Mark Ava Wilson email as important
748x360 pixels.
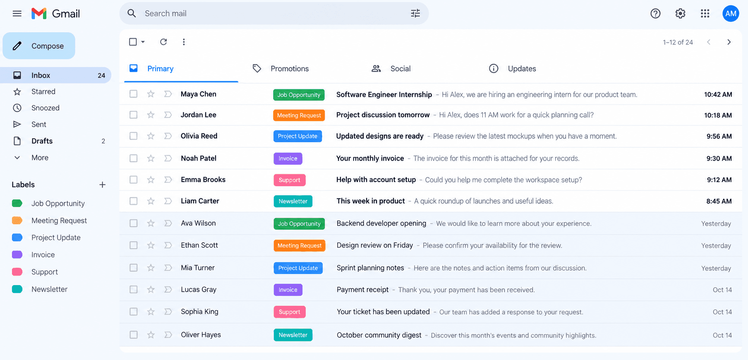coord(168,223)
